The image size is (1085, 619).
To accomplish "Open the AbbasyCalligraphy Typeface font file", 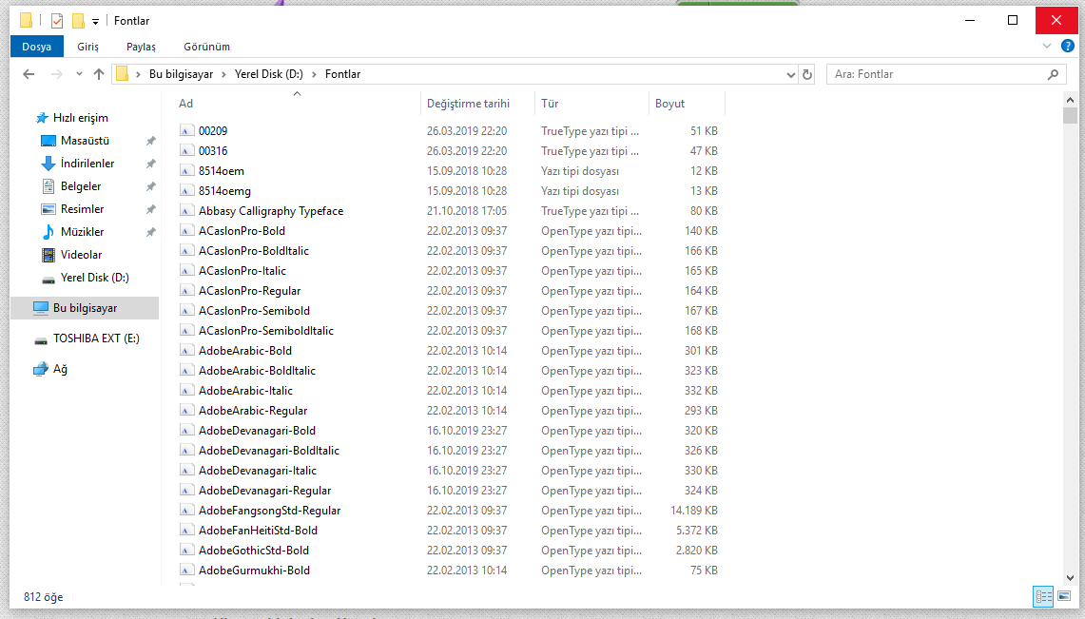I will [x=270, y=210].
